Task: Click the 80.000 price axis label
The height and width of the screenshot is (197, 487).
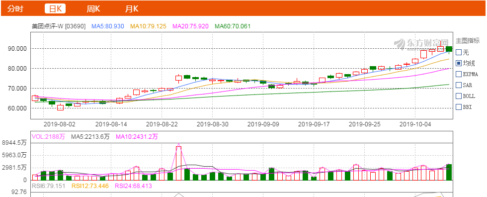Action: 18,68
